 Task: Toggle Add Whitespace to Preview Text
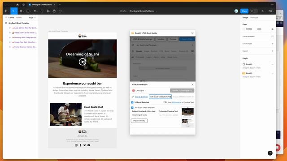coord(165,102)
